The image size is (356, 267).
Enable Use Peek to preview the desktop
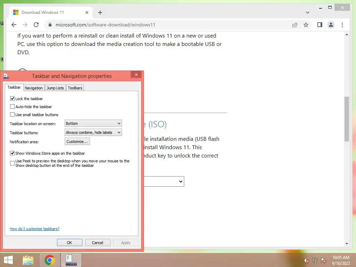[13, 163]
